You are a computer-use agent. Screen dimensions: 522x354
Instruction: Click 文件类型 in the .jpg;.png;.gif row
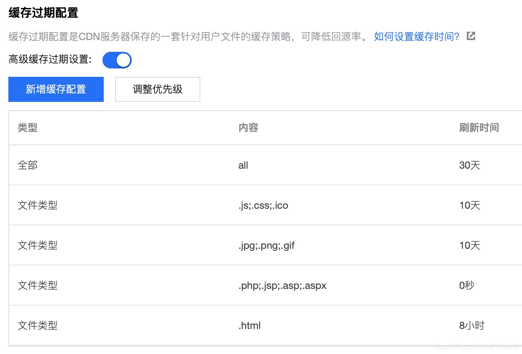[38, 245]
